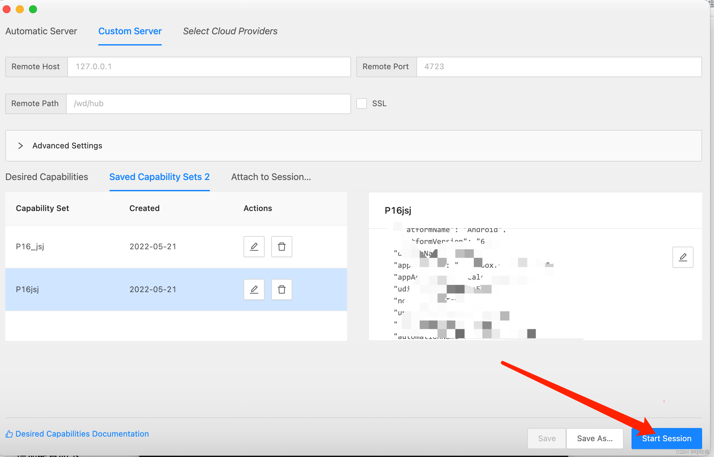This screenshot has width=714, height=457.
Task: Edit raw JSON in P16jsj panel
Action: pos(683,257)
